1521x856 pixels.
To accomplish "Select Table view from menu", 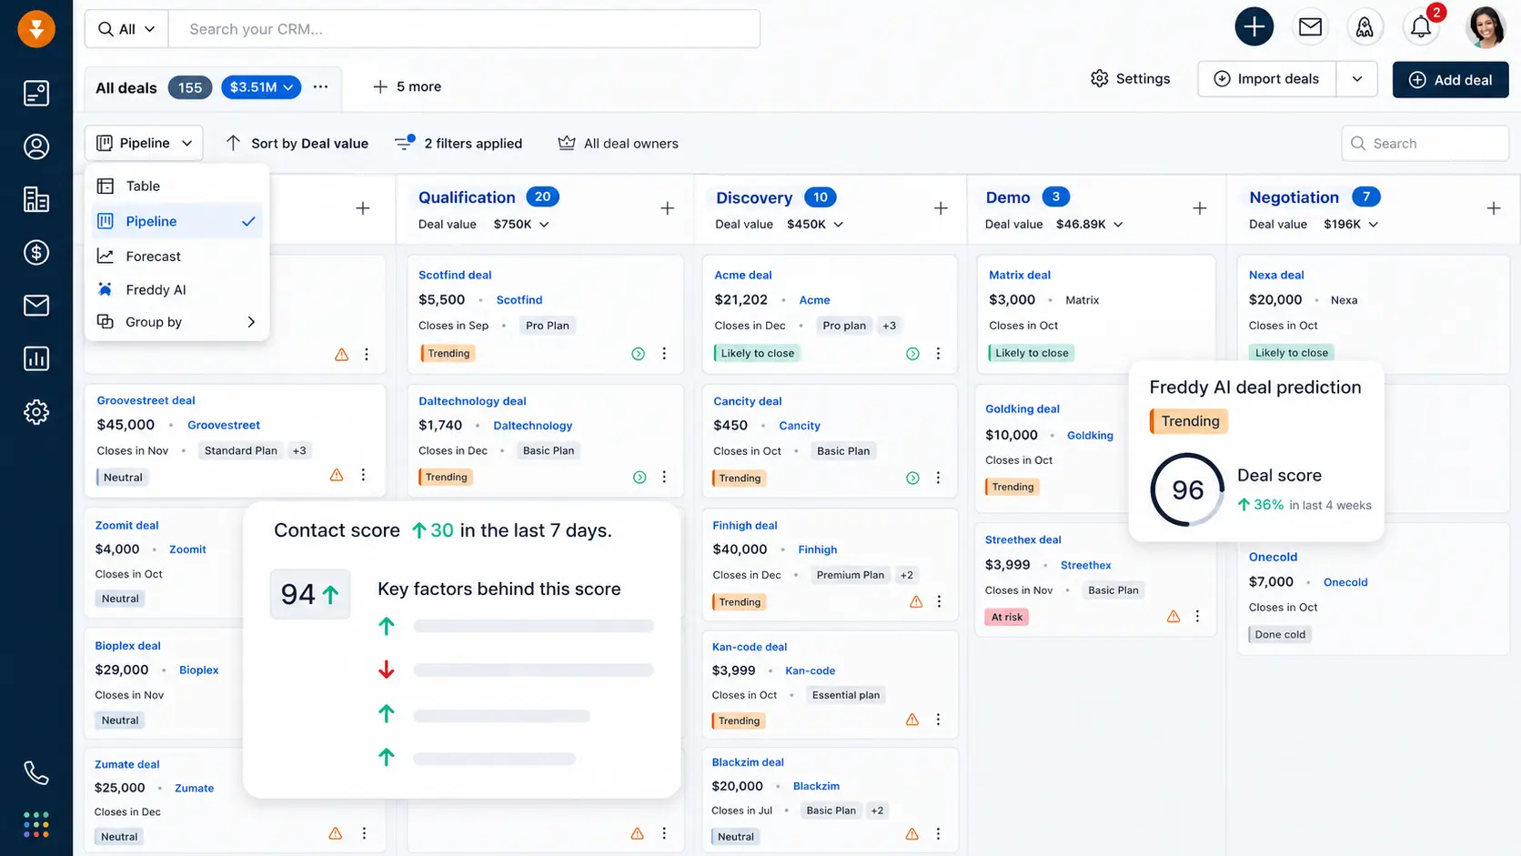I will pyautogui.click(x=176, y=186).
